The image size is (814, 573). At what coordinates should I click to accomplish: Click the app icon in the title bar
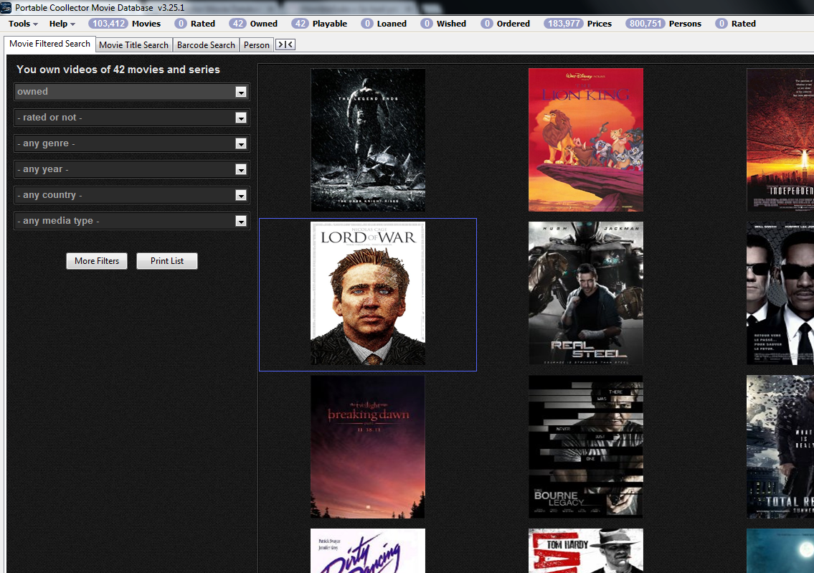pyautogui.click(x=6, y=8)
